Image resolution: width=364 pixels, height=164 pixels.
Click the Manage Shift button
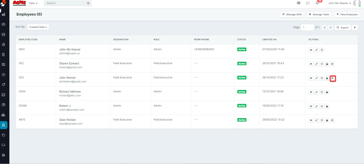tap(292, 14)
